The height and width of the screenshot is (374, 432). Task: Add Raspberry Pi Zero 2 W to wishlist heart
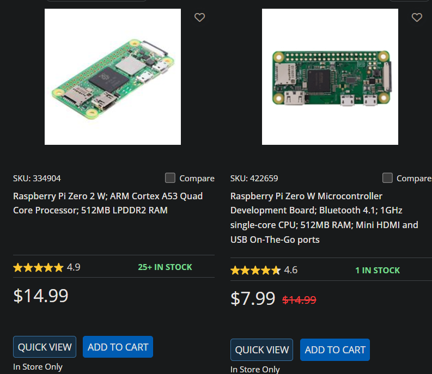(x=199, y=17)
